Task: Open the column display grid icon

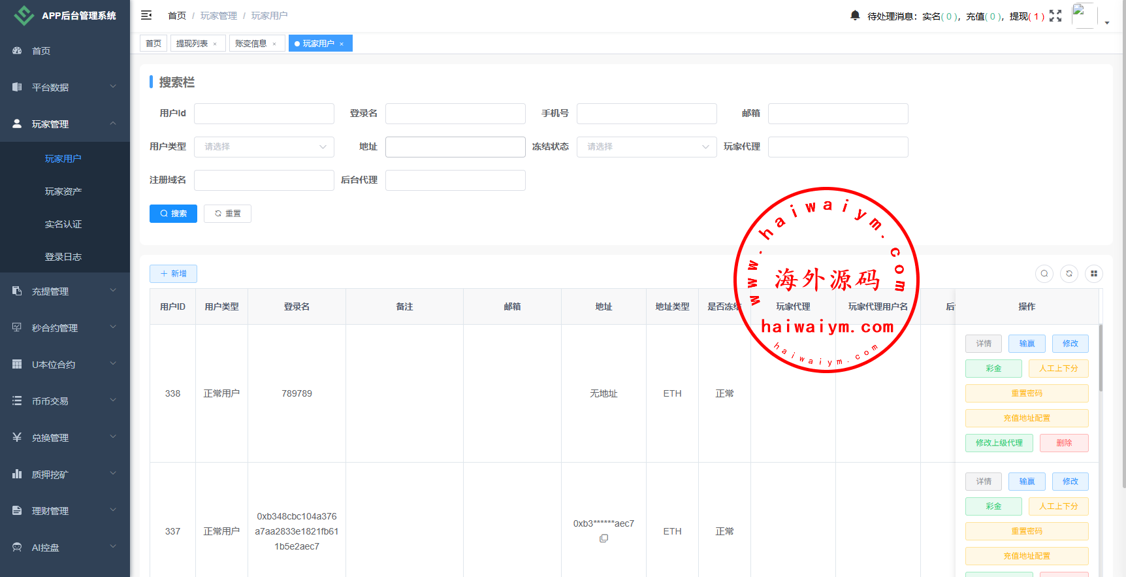Action: pos(1094,274)
